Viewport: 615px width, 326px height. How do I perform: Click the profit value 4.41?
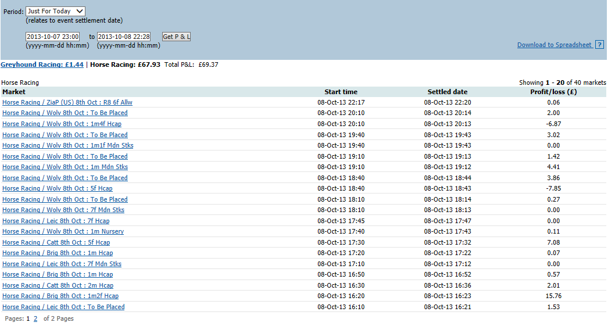click(553, 167)
